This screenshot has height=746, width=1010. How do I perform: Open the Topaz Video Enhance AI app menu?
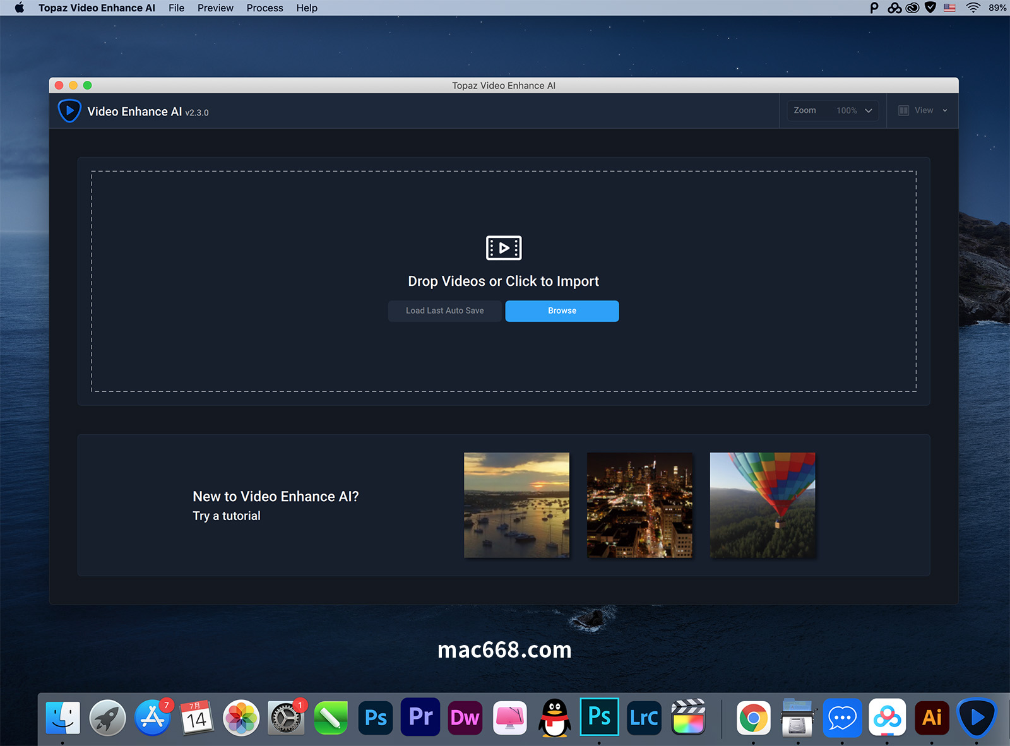point(97,8)
